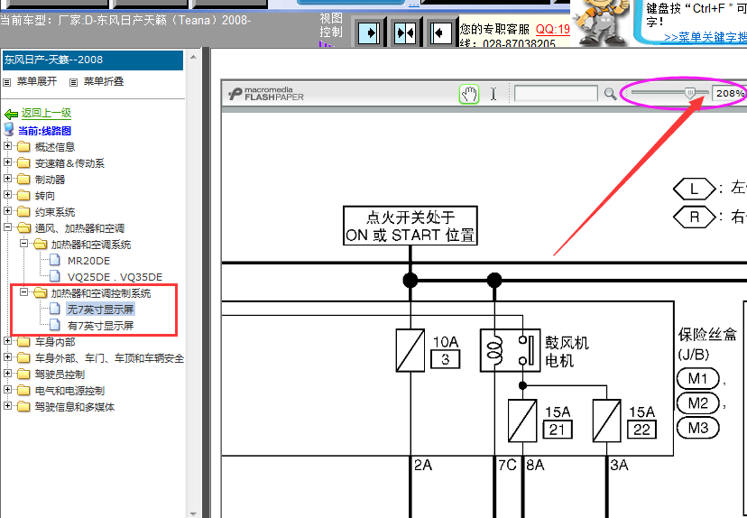This screenshot has height=518, width=747.
Task: Click the tree panel scroll-up arrow
Action: (x=193, y=57)
